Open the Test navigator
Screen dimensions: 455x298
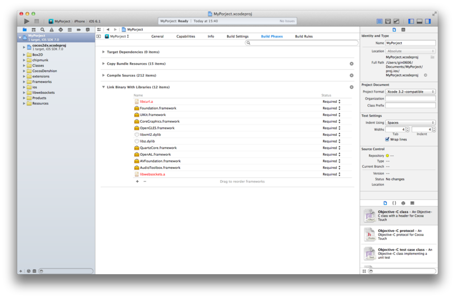[61, 30]
